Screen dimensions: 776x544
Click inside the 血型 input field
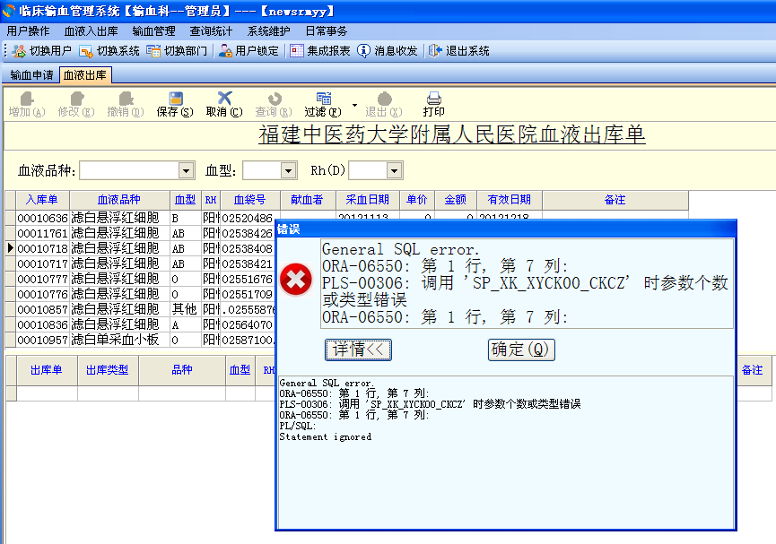(262, 170)
